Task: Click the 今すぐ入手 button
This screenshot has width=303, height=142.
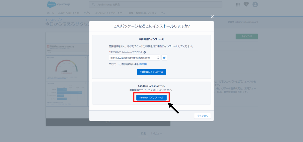Action: 247,36
